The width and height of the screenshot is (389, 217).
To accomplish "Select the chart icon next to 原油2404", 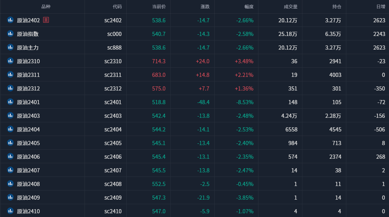I will pos(10,129).
